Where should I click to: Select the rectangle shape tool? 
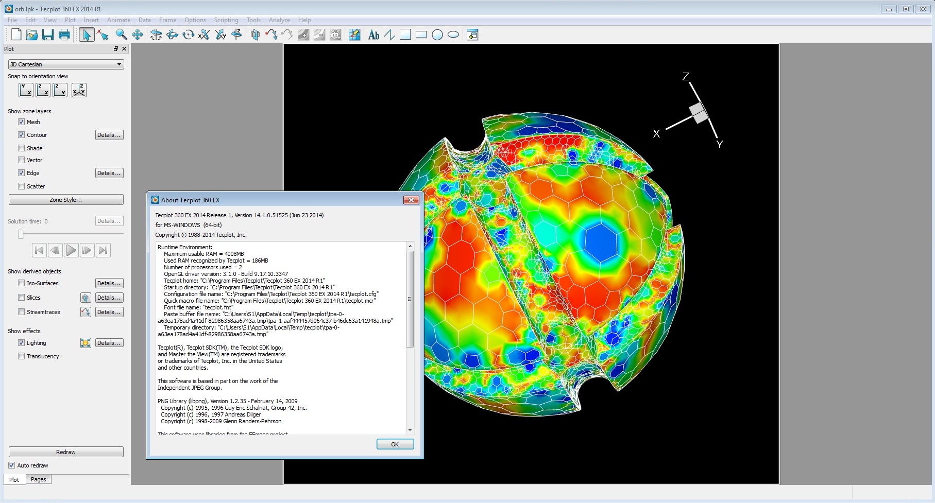[421, 34]
